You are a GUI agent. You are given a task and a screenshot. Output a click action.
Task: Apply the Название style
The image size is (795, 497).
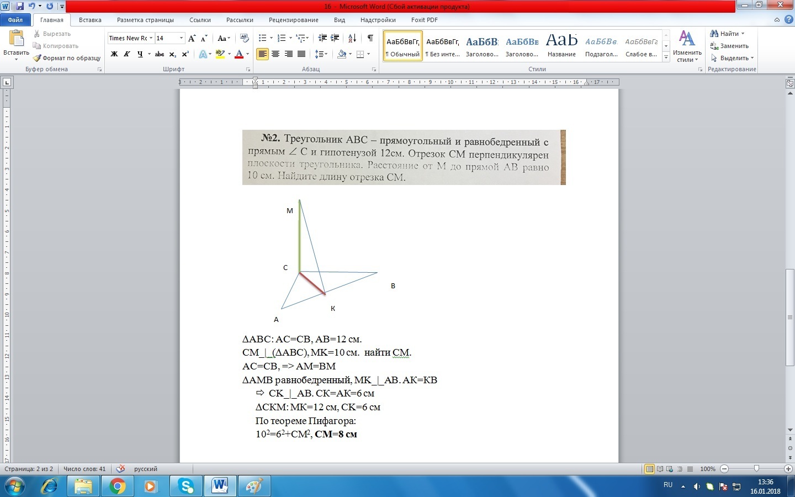tap(561, 46)
